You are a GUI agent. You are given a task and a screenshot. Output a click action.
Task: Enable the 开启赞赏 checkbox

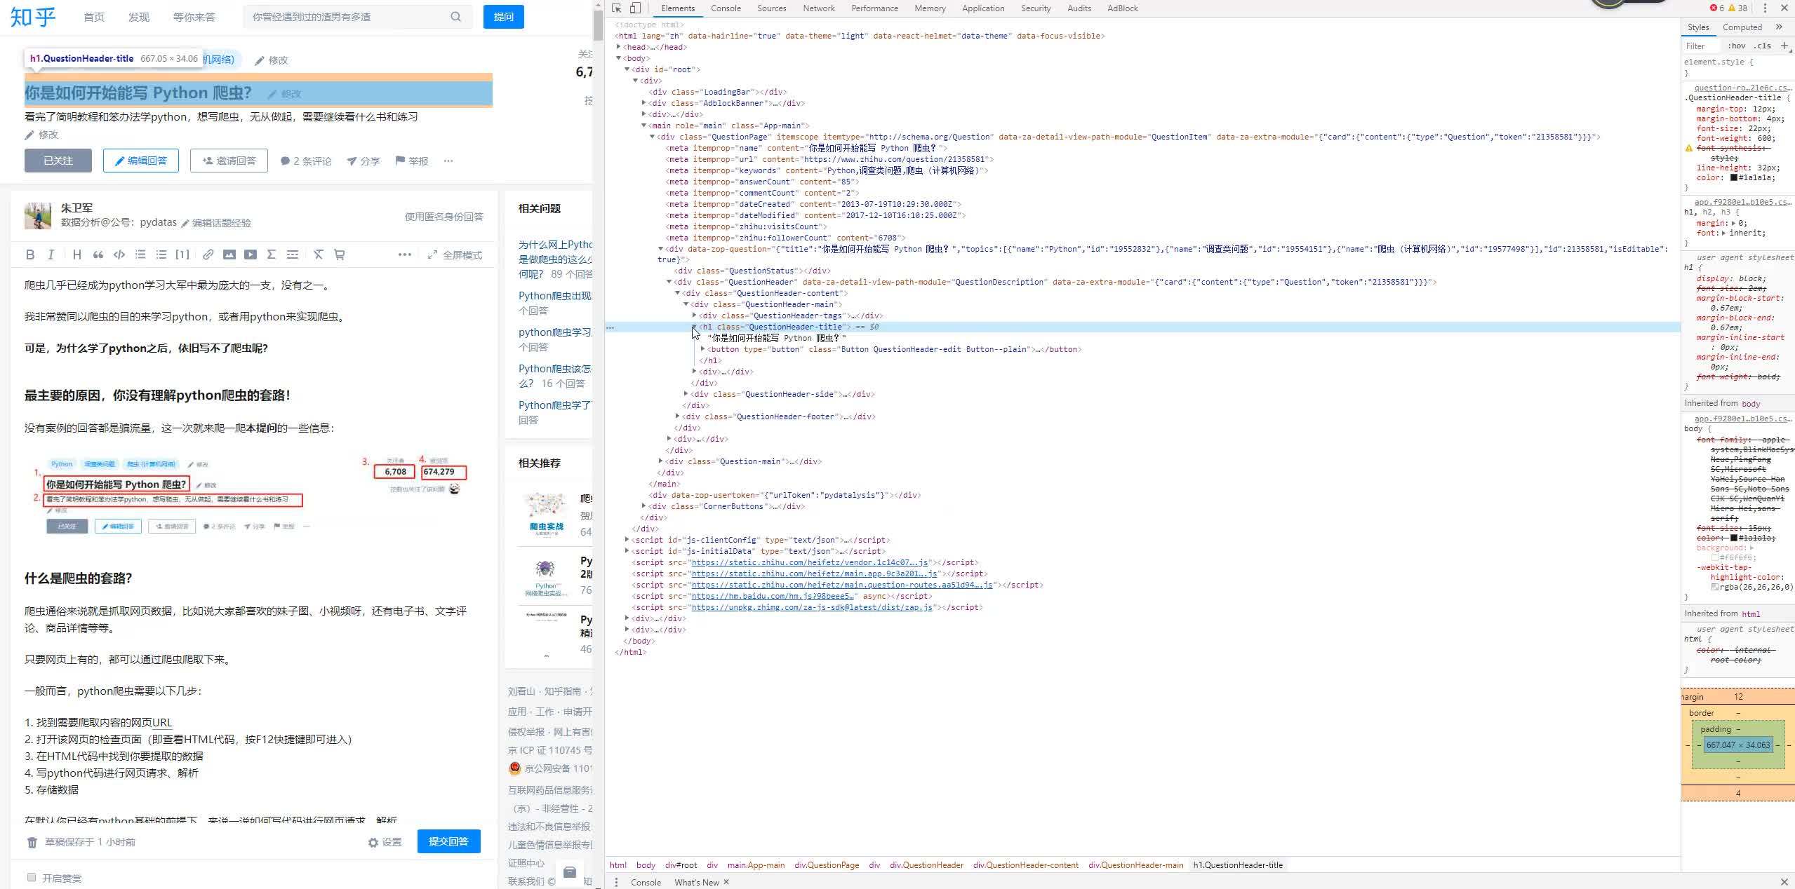[32, 877]
